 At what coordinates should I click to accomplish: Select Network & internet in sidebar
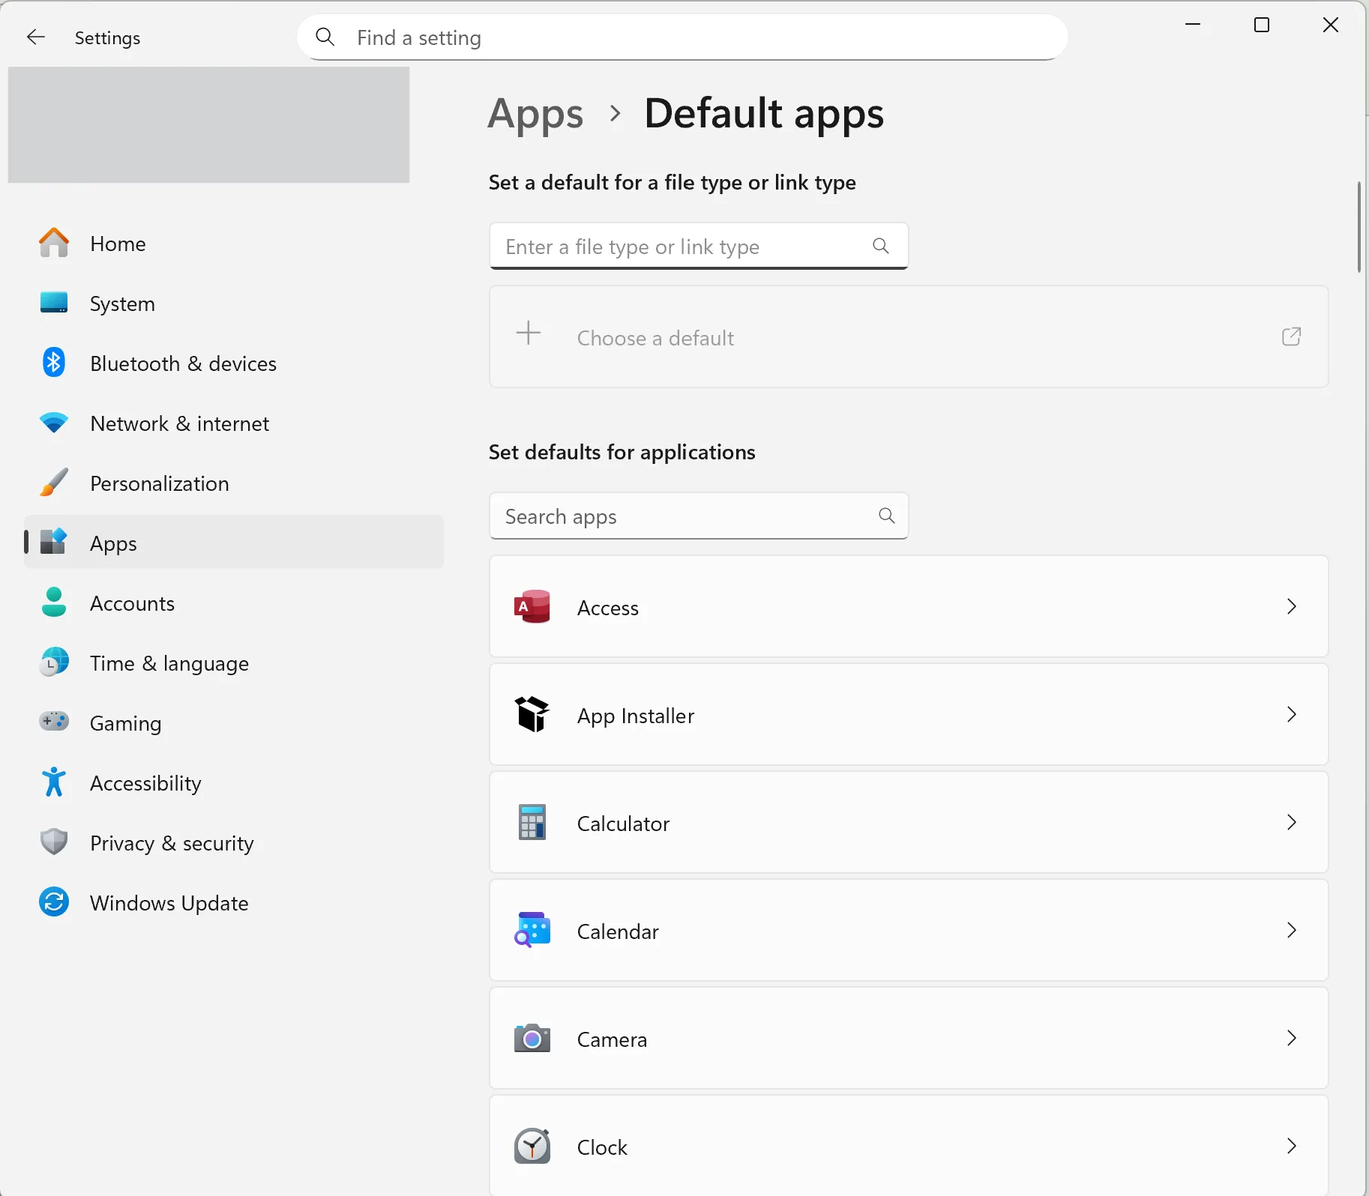tap(234, 423)
